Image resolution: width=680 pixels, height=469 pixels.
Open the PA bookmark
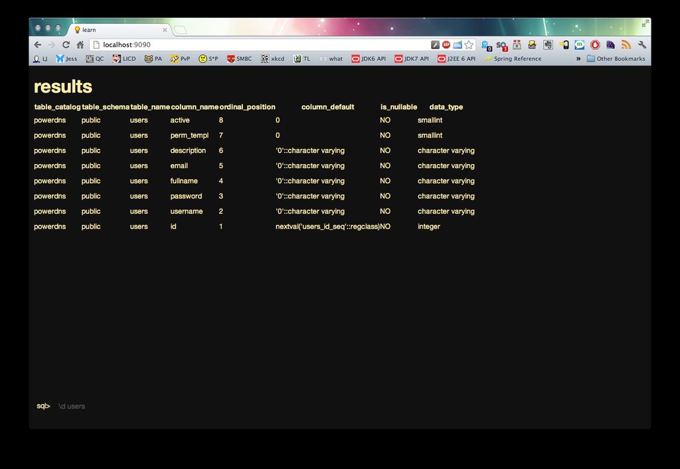pyautogui.click(x=153, y=58)
